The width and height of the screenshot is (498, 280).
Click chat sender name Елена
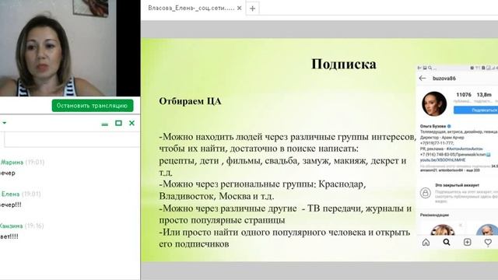[10, 194]
